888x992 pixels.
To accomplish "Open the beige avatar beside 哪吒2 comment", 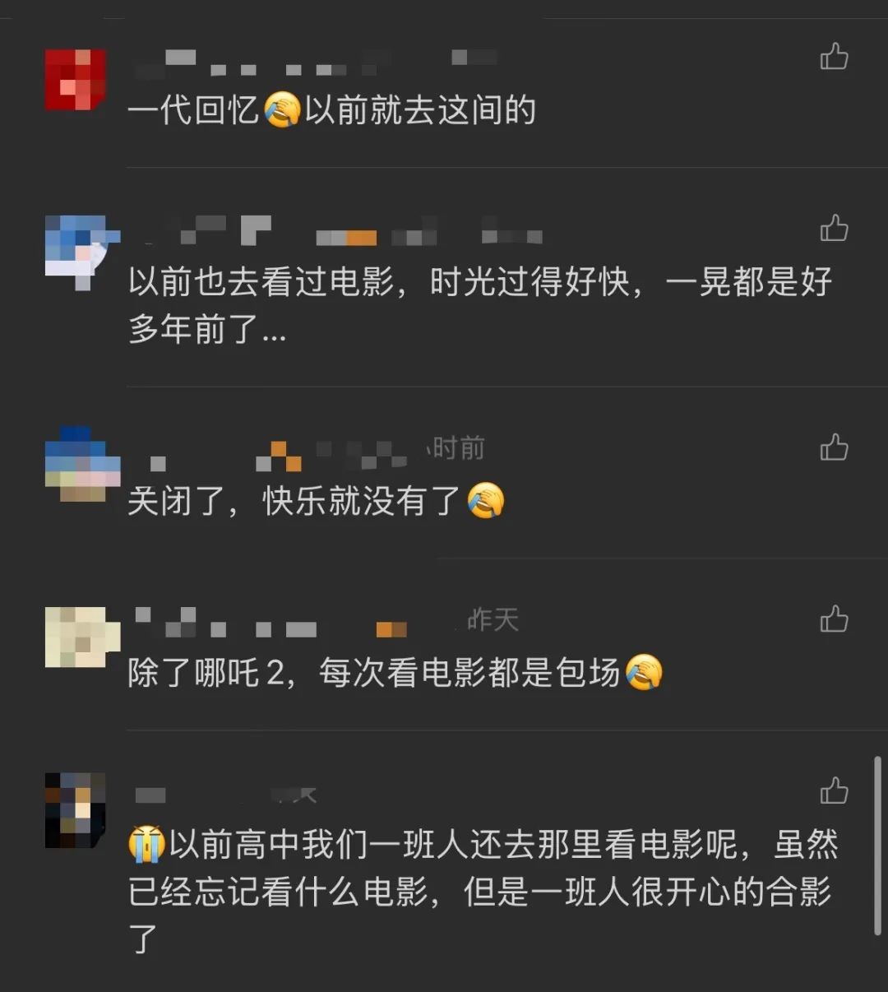I will (x=81, y=637).
